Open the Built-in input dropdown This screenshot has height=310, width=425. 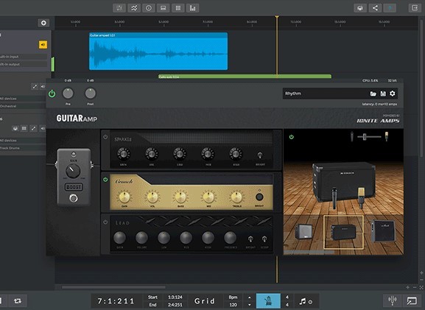[x=24, y=57]
